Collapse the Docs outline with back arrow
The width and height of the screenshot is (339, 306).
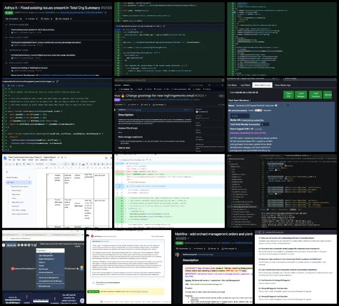click(x=7, y=172)
